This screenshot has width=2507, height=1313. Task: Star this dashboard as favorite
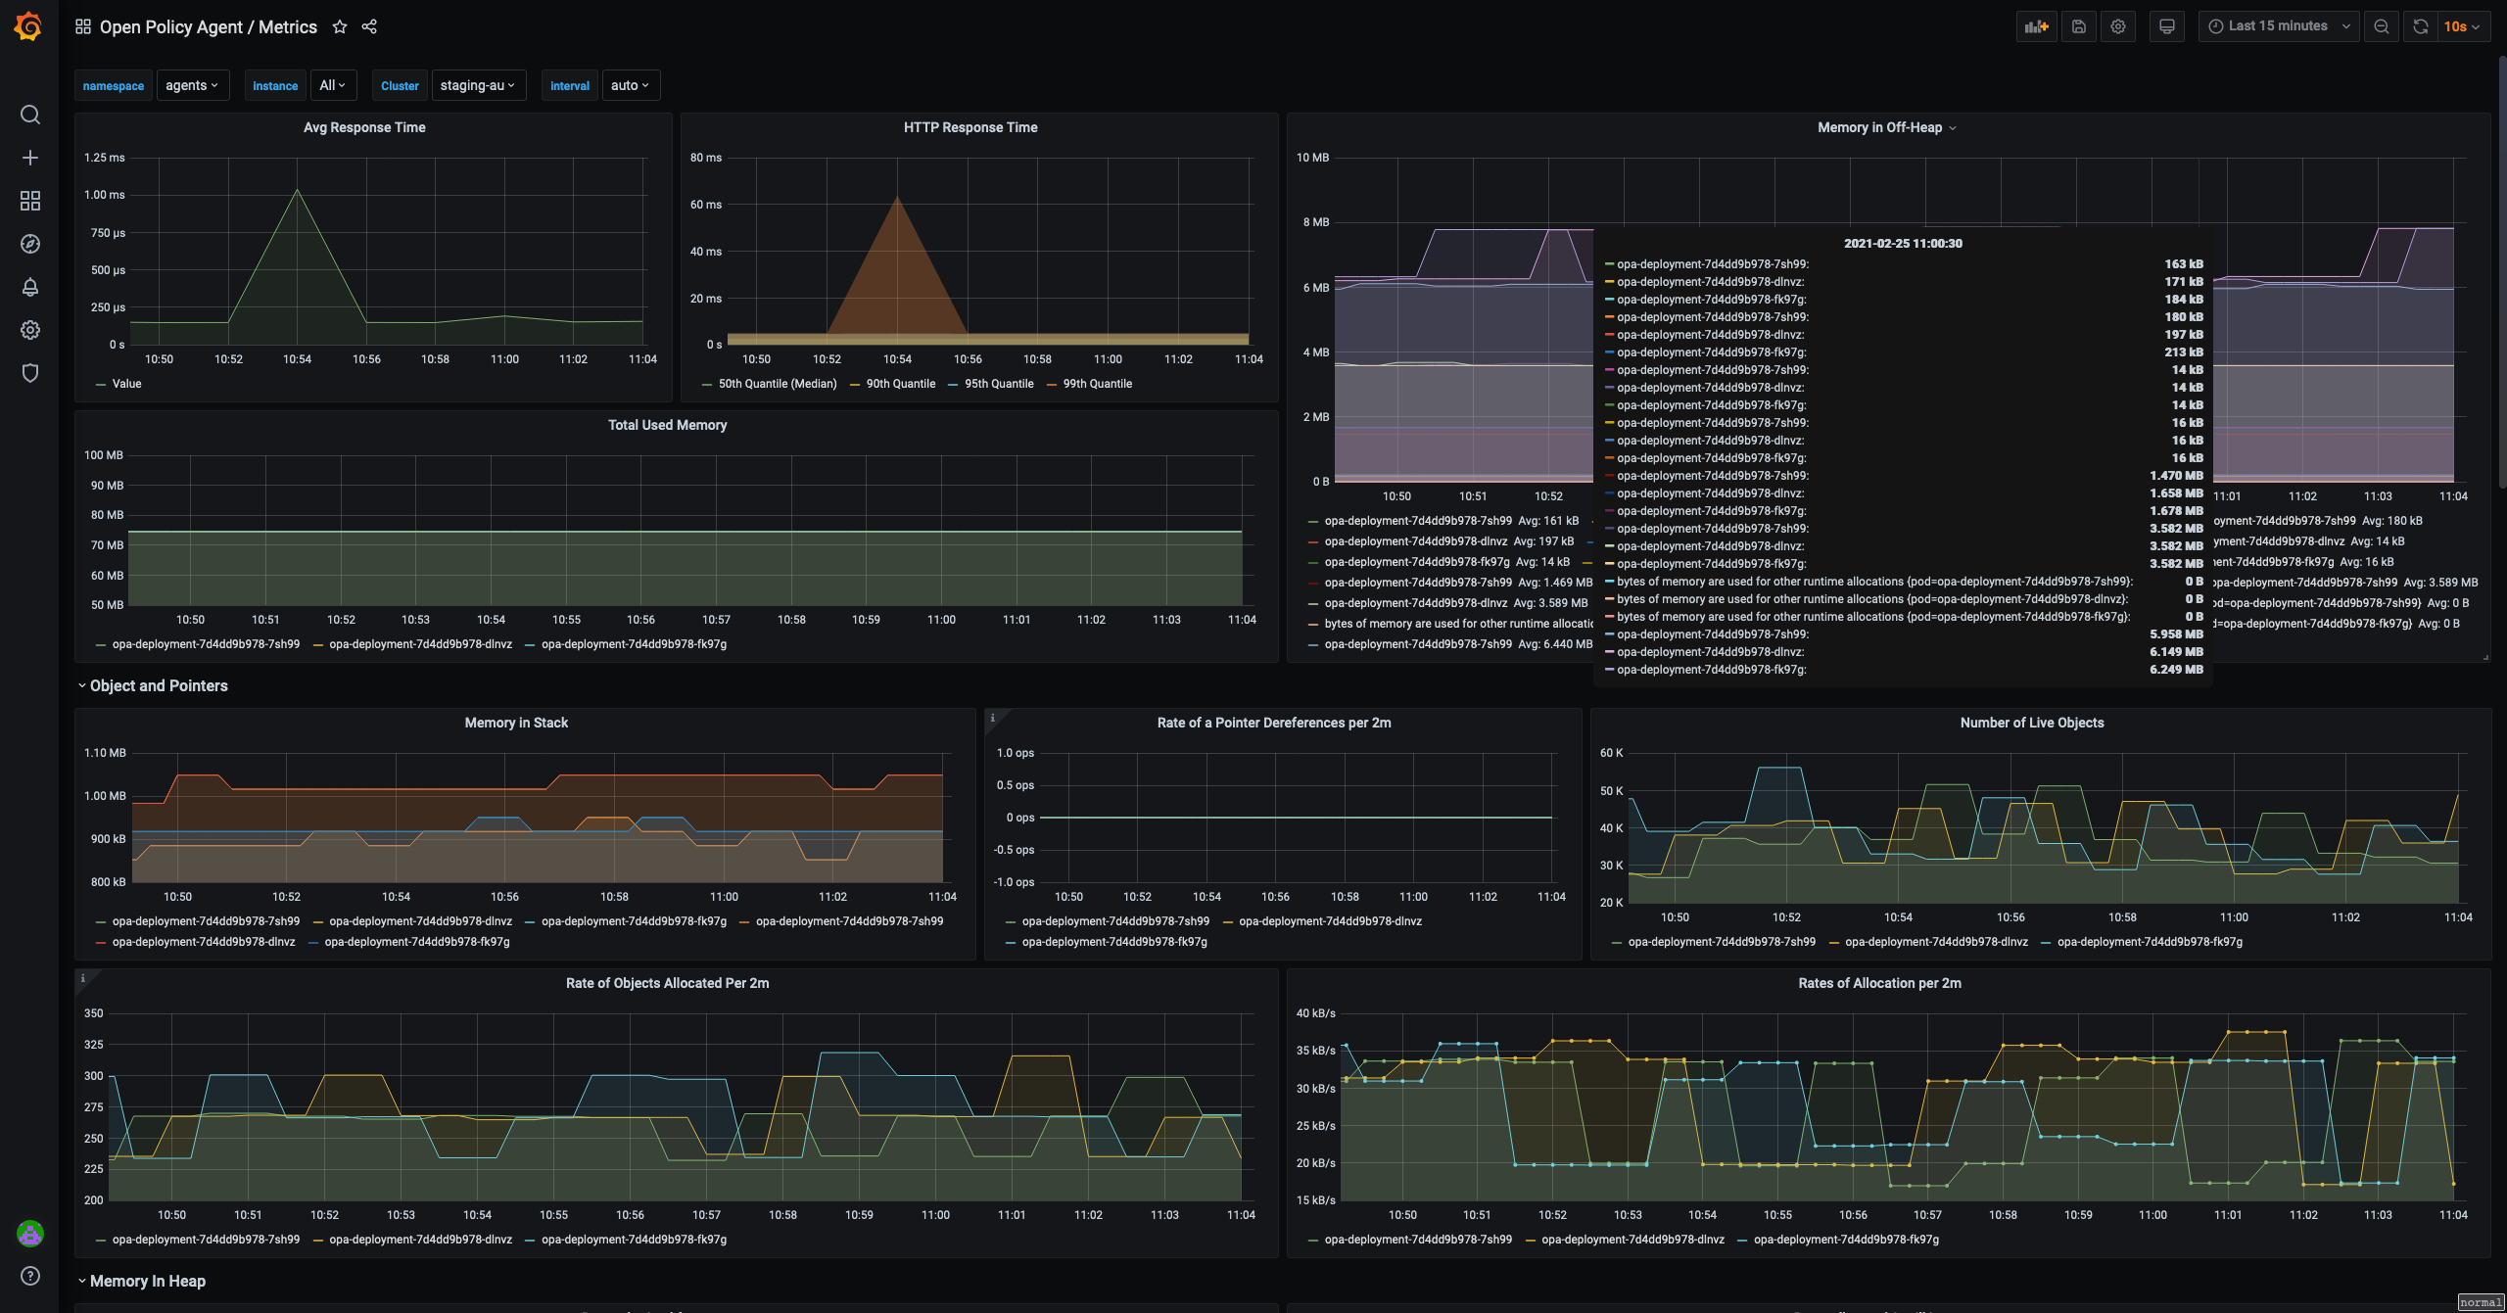[x=340, y=26]
